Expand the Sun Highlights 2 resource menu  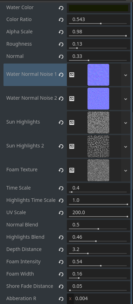click(x=126, y=147)
